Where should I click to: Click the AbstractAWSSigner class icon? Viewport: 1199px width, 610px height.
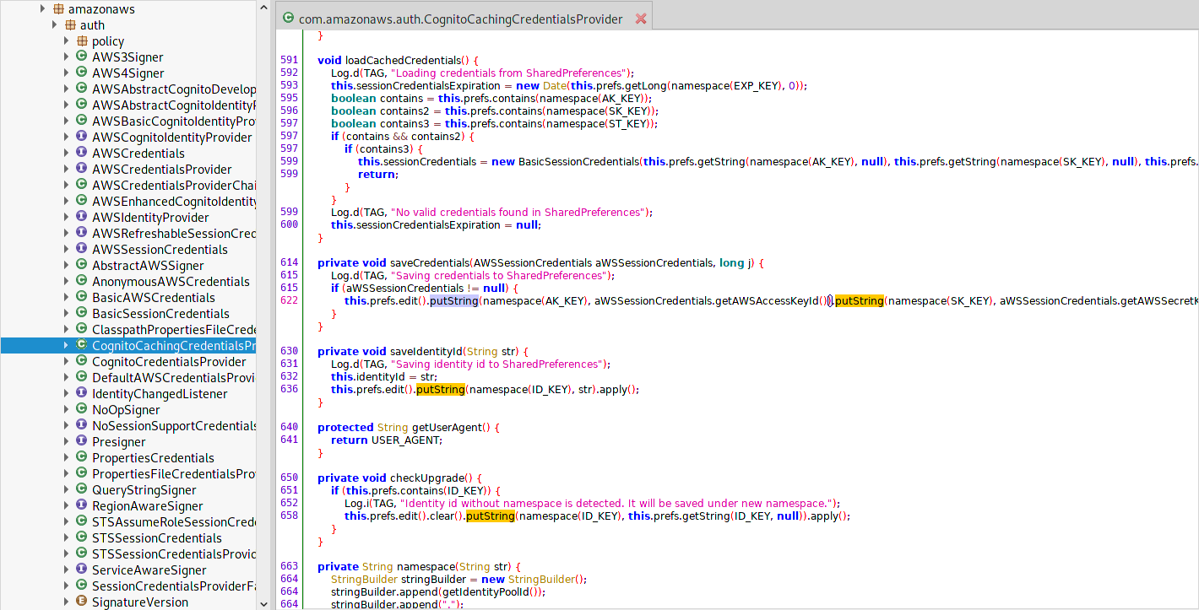pyautogui.click(x=82, y=266)
